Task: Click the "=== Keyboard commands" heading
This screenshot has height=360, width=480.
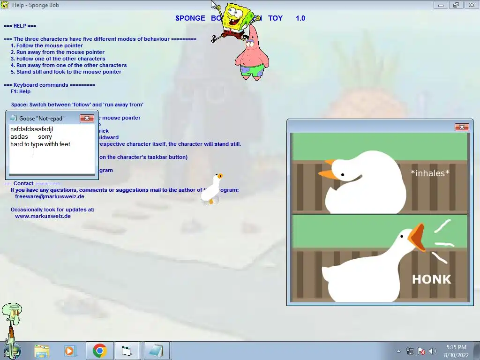Action: [x=49, y=85]
